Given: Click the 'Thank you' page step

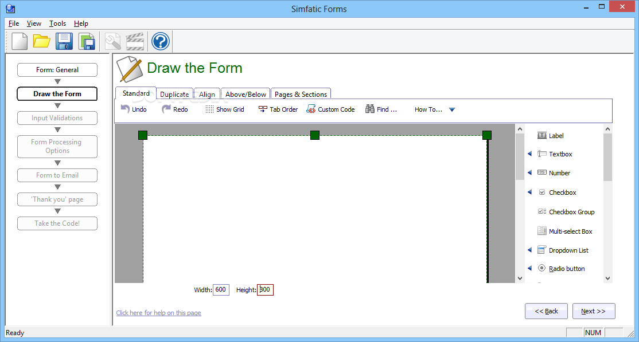Looking at the screenshot, I should pyautogui.click(x=57, y=199).
